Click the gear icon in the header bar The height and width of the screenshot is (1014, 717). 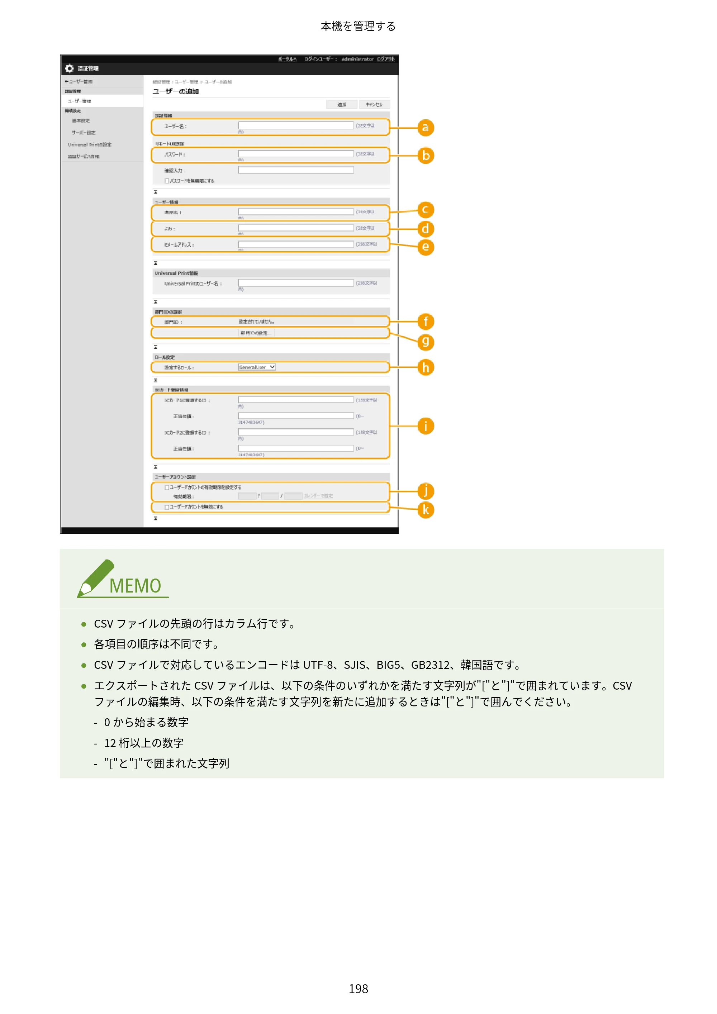(x=69, y=68)
